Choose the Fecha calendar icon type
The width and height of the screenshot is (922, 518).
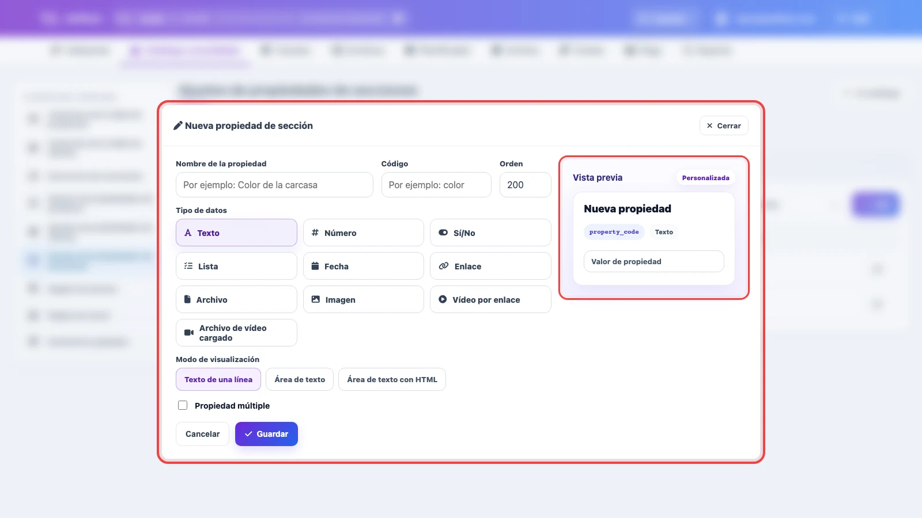315,266
